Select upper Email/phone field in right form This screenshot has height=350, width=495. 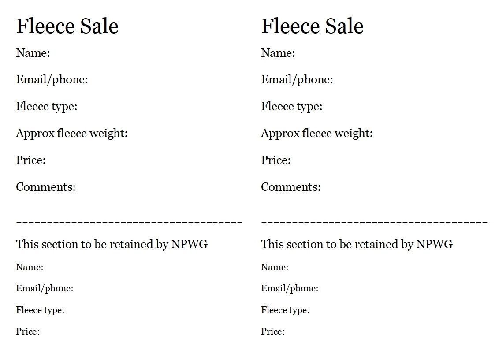click(297, 80)
